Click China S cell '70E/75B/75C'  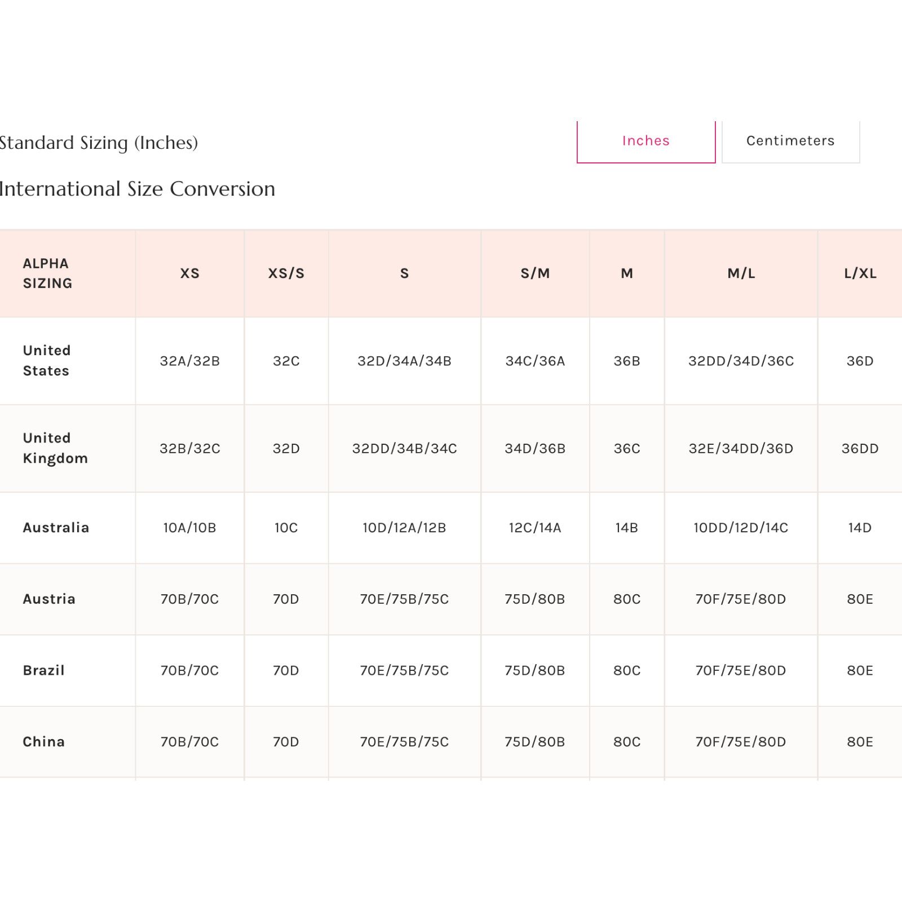click(405, 742)
